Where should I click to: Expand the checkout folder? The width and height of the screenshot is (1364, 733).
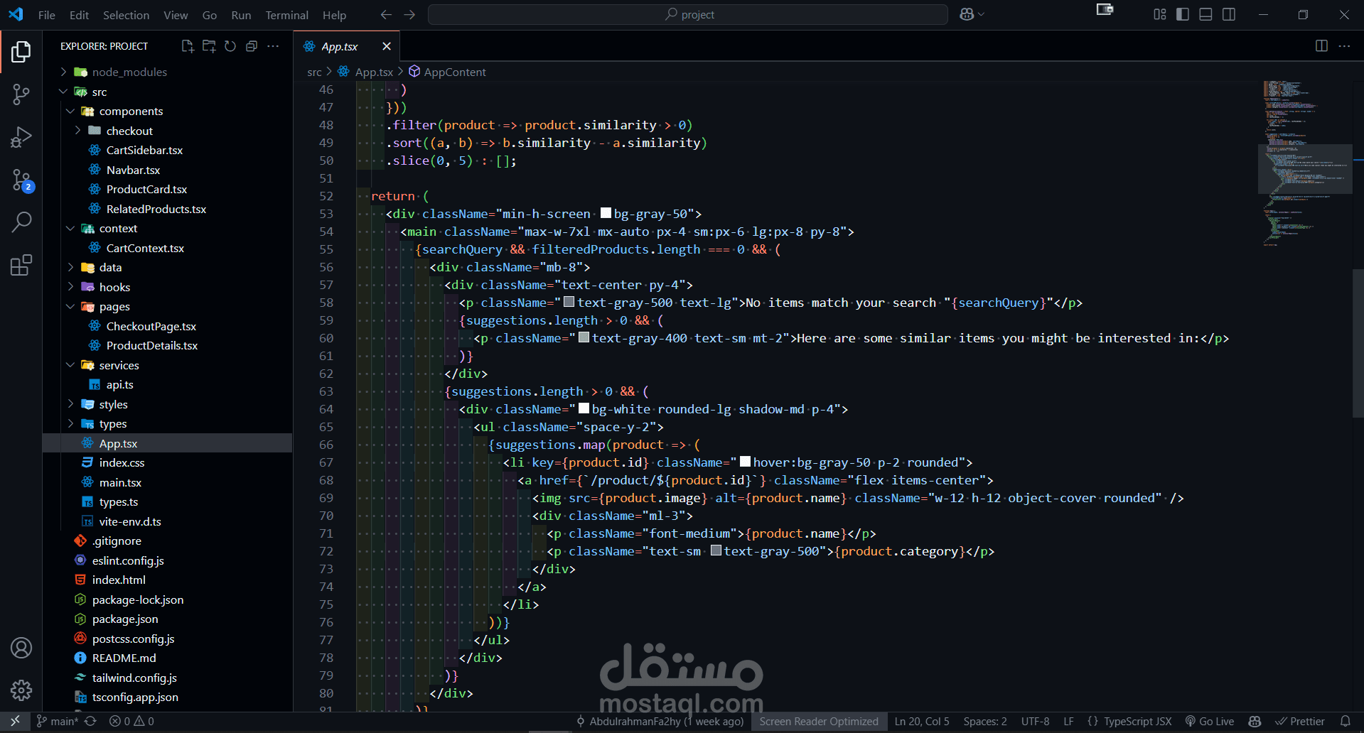coord(168,131)
